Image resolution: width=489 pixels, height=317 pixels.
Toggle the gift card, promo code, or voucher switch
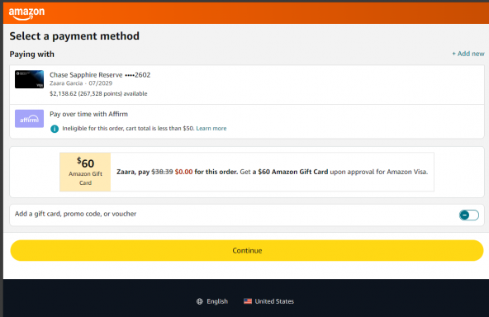pos(468,215)
